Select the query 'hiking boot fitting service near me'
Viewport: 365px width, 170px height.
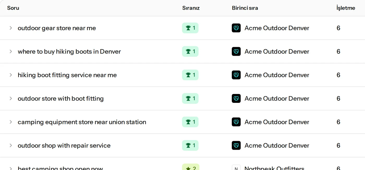[x=67, y=75]
